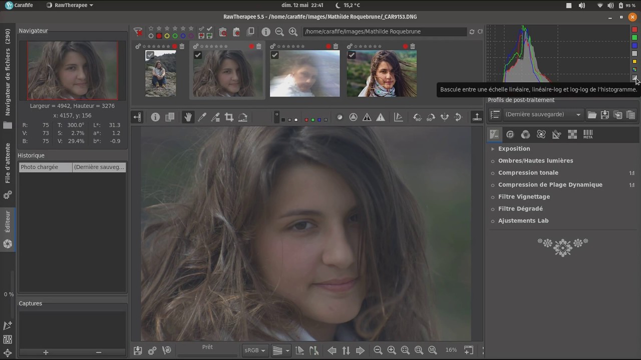The height and width of the screenshot is (360, 641).
Task: Save the current processing profile
Action: [605, 114]
